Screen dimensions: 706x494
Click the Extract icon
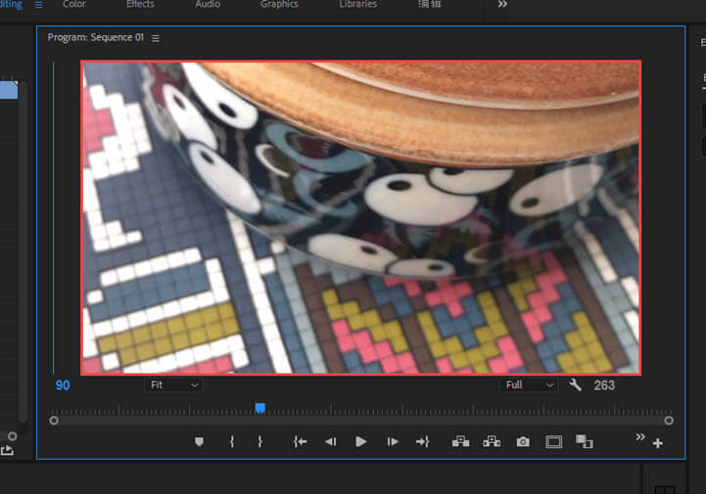(x=492, y=442)
